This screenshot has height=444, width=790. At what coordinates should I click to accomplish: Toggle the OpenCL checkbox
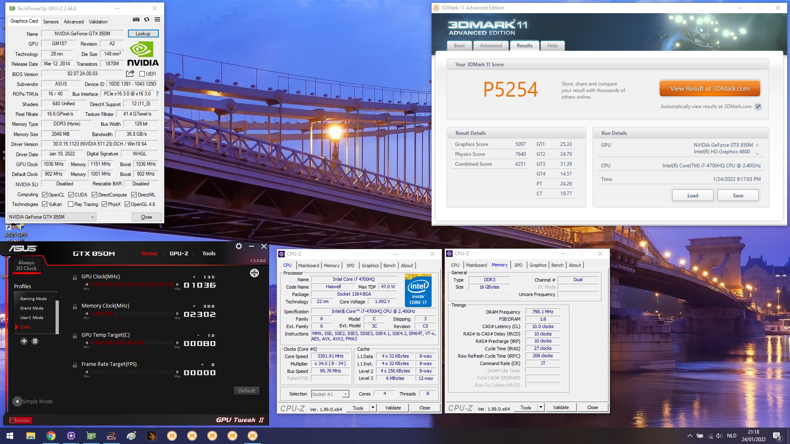pyautogui.click(x=44, y=195)
